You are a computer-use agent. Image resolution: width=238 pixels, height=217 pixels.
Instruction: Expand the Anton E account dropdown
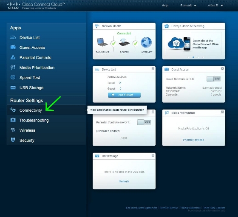(215, 6)
